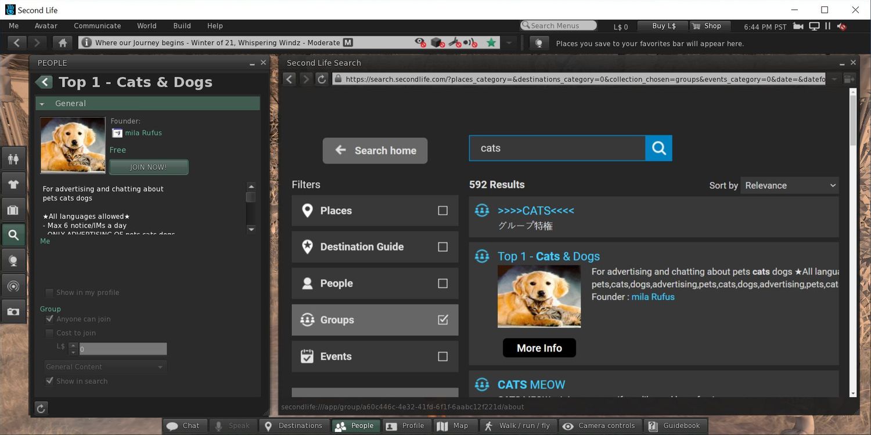871x435 pixels.
Task: Toggle Show in my profile checkbox
Action: pyautogui.click(x=49, y=293)
